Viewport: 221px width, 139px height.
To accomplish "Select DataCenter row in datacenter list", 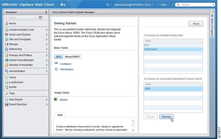I will [173, 49].
